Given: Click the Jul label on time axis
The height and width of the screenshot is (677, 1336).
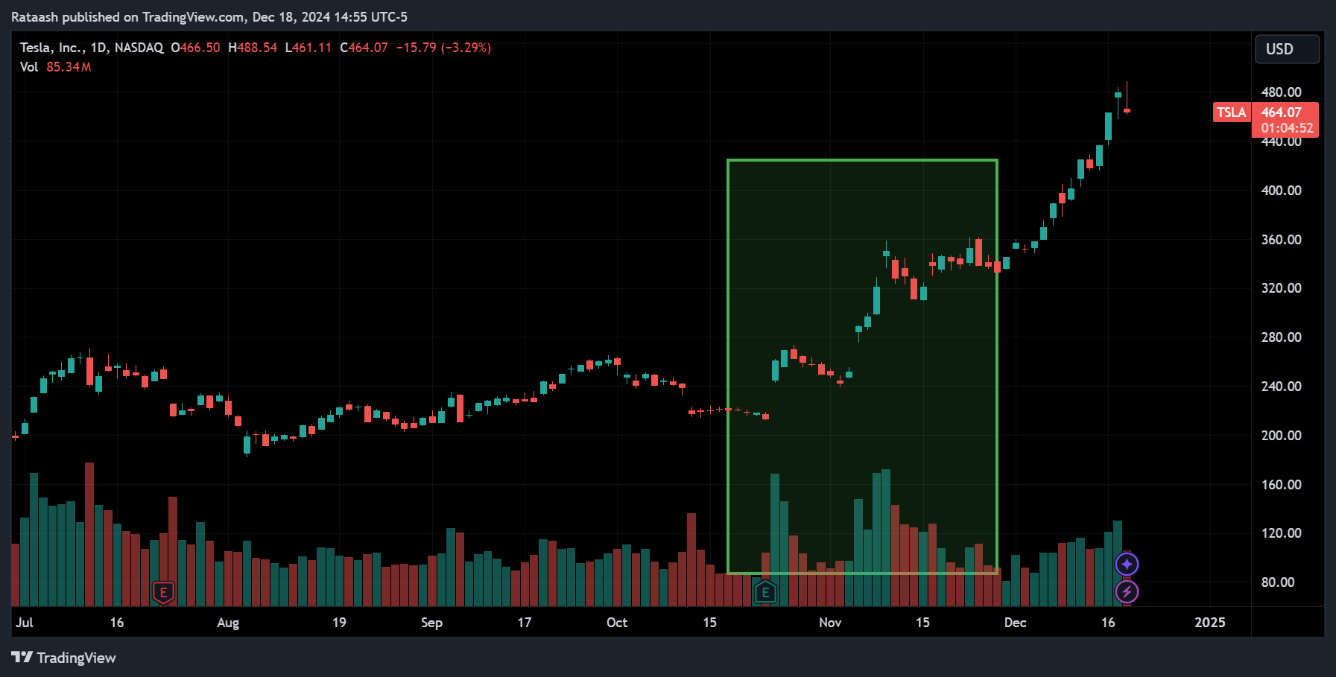Looking at the screenshot, I should (x=25, y=623).
